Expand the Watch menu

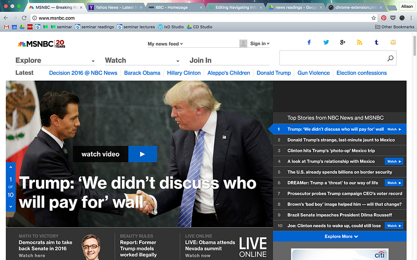pyautogui.click(x=142, y=60)
